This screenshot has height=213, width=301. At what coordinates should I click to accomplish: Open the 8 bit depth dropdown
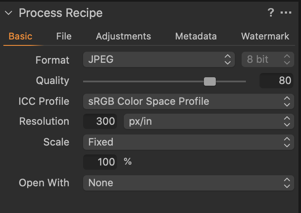tap(268, 59)
